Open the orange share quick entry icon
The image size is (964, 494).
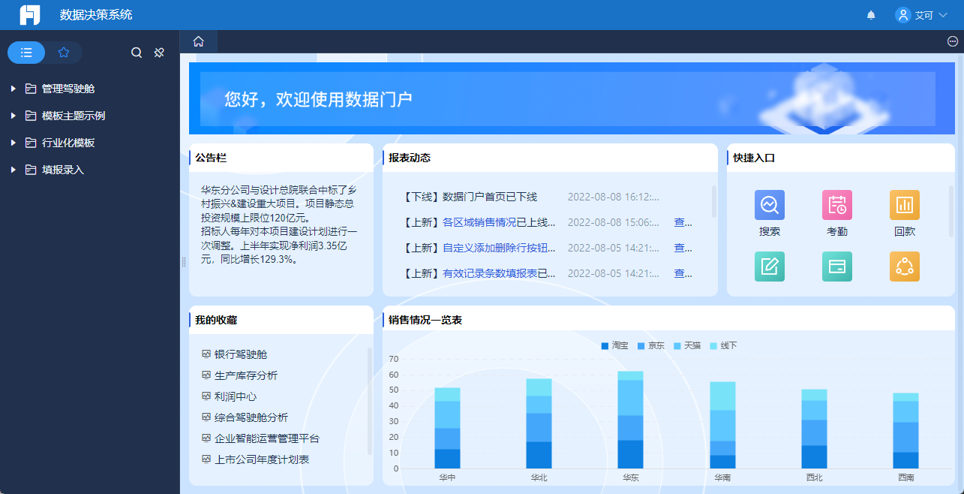coord(905,267)
